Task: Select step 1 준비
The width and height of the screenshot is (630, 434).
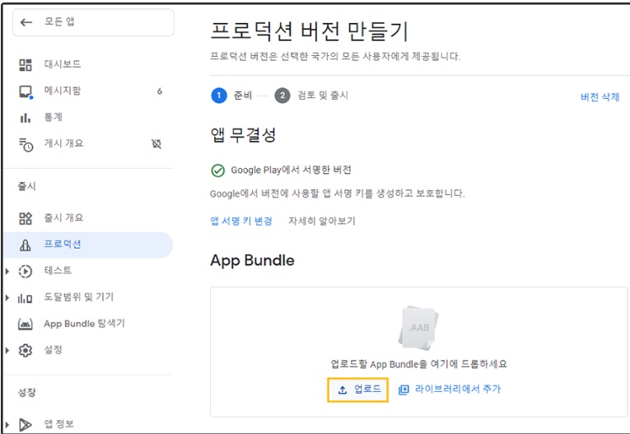Action: tap(231, 96)
